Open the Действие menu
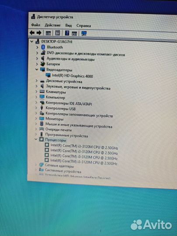Image resolution: width=177 pixels, height=236 pixels. (52, 25)
